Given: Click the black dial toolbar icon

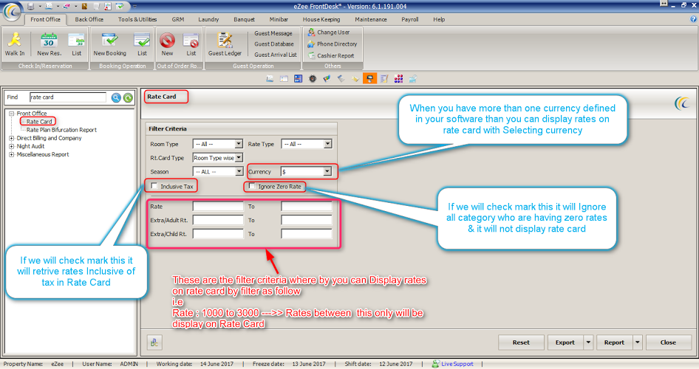Looking at the screenshot, I should click(x=313, y=79).
